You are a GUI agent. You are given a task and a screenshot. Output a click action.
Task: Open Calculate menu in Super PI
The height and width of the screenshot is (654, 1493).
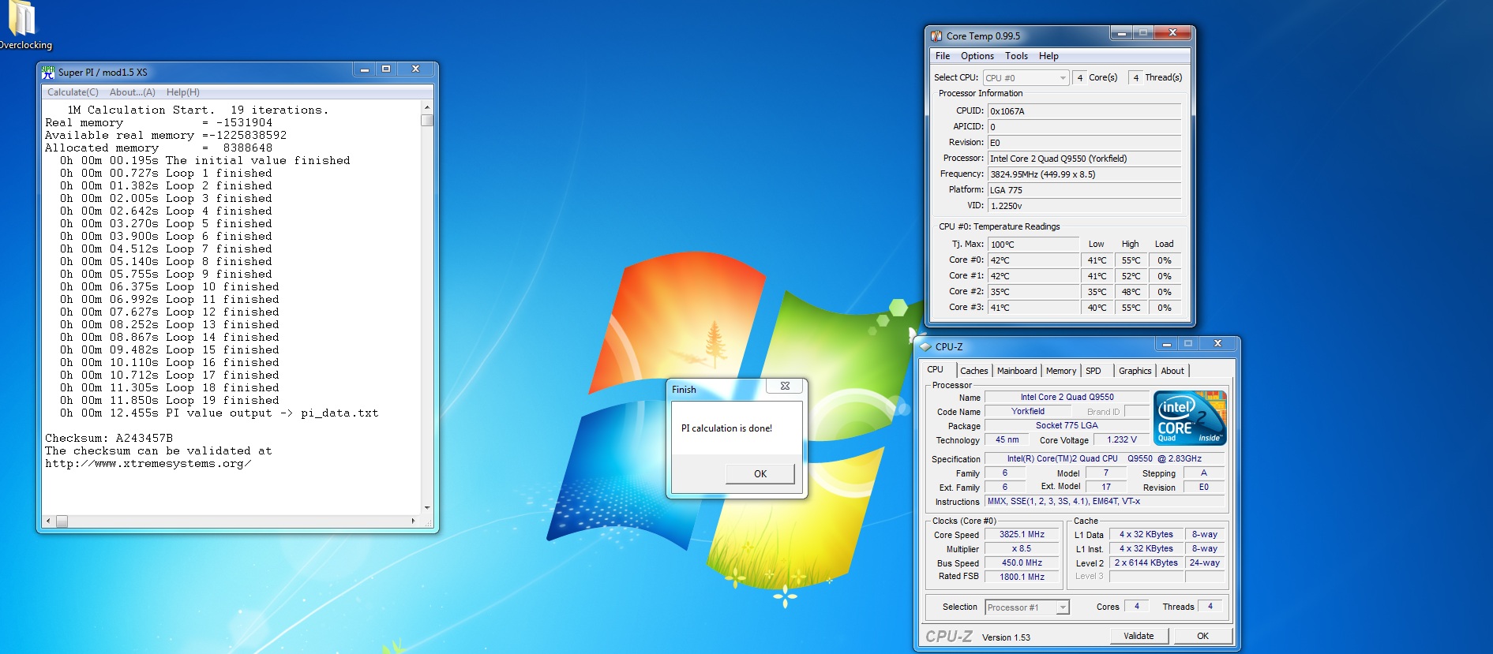tap(73, 92)
